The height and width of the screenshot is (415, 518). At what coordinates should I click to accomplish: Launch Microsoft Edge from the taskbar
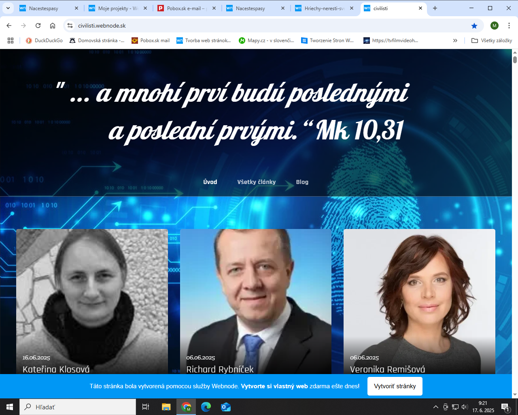pos(206,407)
